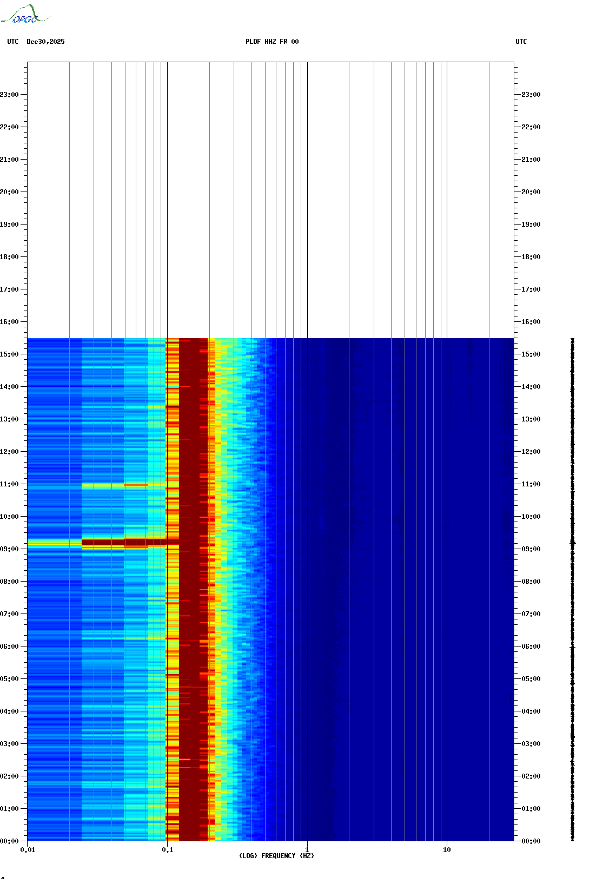
Task: Click the 0.01 frequency axis label
Action: tap(28, 850)
